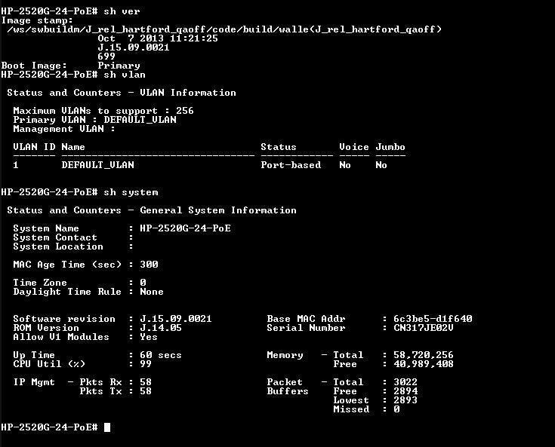The height and width of the screenshot is (447, 555).
Task: Click the cursor block at the final prompt
Action: (x=107, y=427)
